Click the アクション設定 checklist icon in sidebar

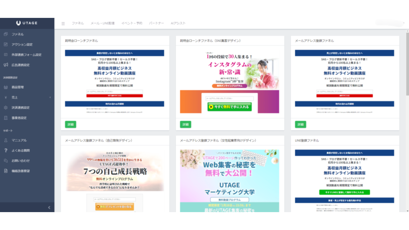click(6, 44)
